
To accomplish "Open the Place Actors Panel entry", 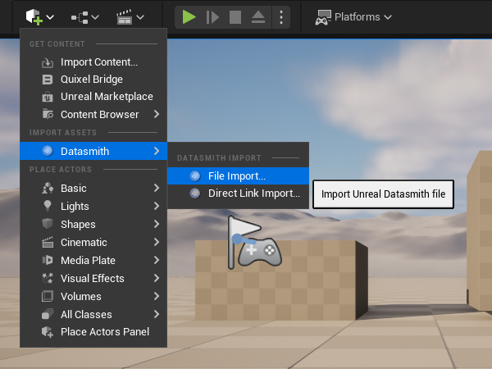I will click(x=93, y=332).
